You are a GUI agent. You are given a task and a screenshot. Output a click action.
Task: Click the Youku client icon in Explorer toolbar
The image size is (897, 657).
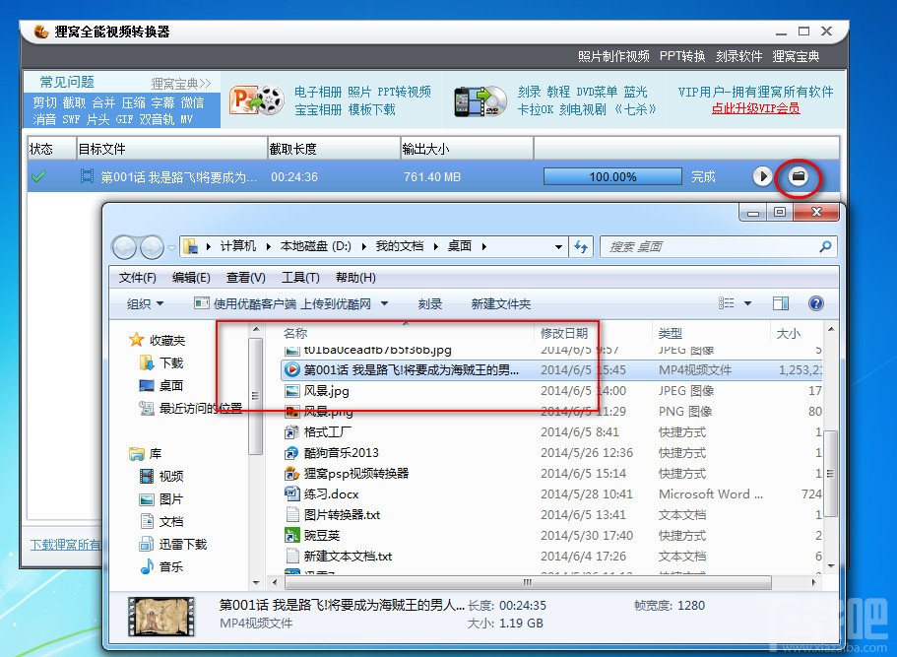203,304
